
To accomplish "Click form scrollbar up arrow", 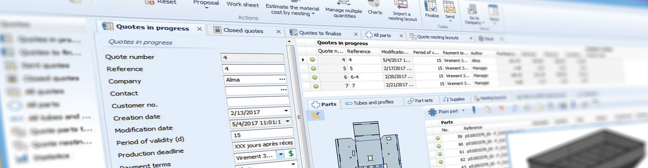I will click(289, 41).
